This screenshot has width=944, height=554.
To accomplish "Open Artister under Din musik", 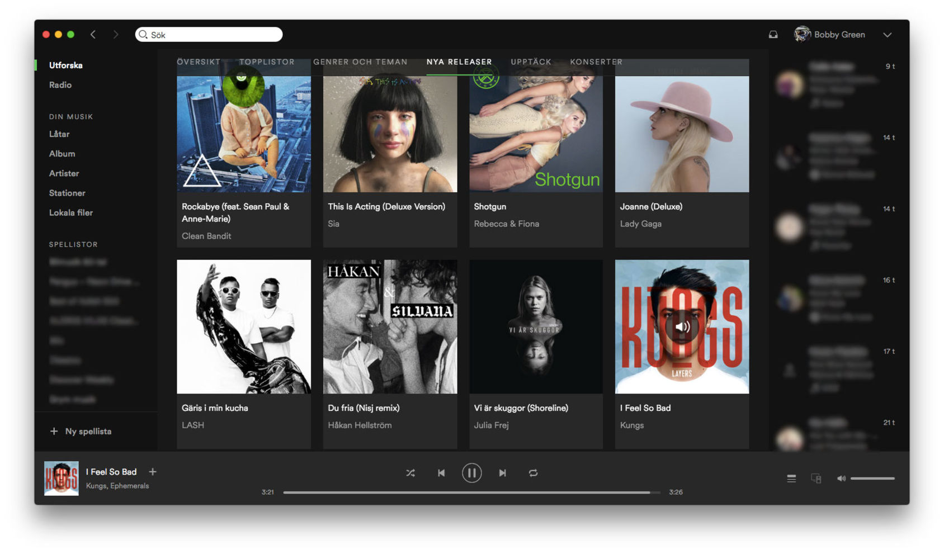I will tap(64, 173).
